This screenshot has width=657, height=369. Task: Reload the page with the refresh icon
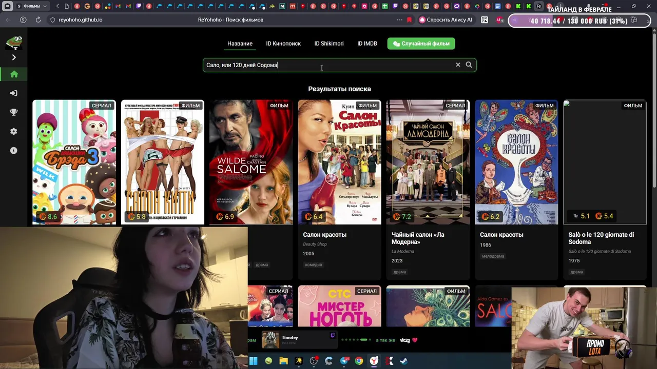pos(38,19)
